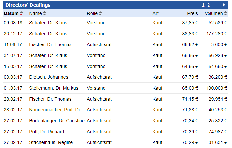This screenshot has width=232, height=148.
Task: Click sort arrows beside Volumen header
Action: point(226,14)
